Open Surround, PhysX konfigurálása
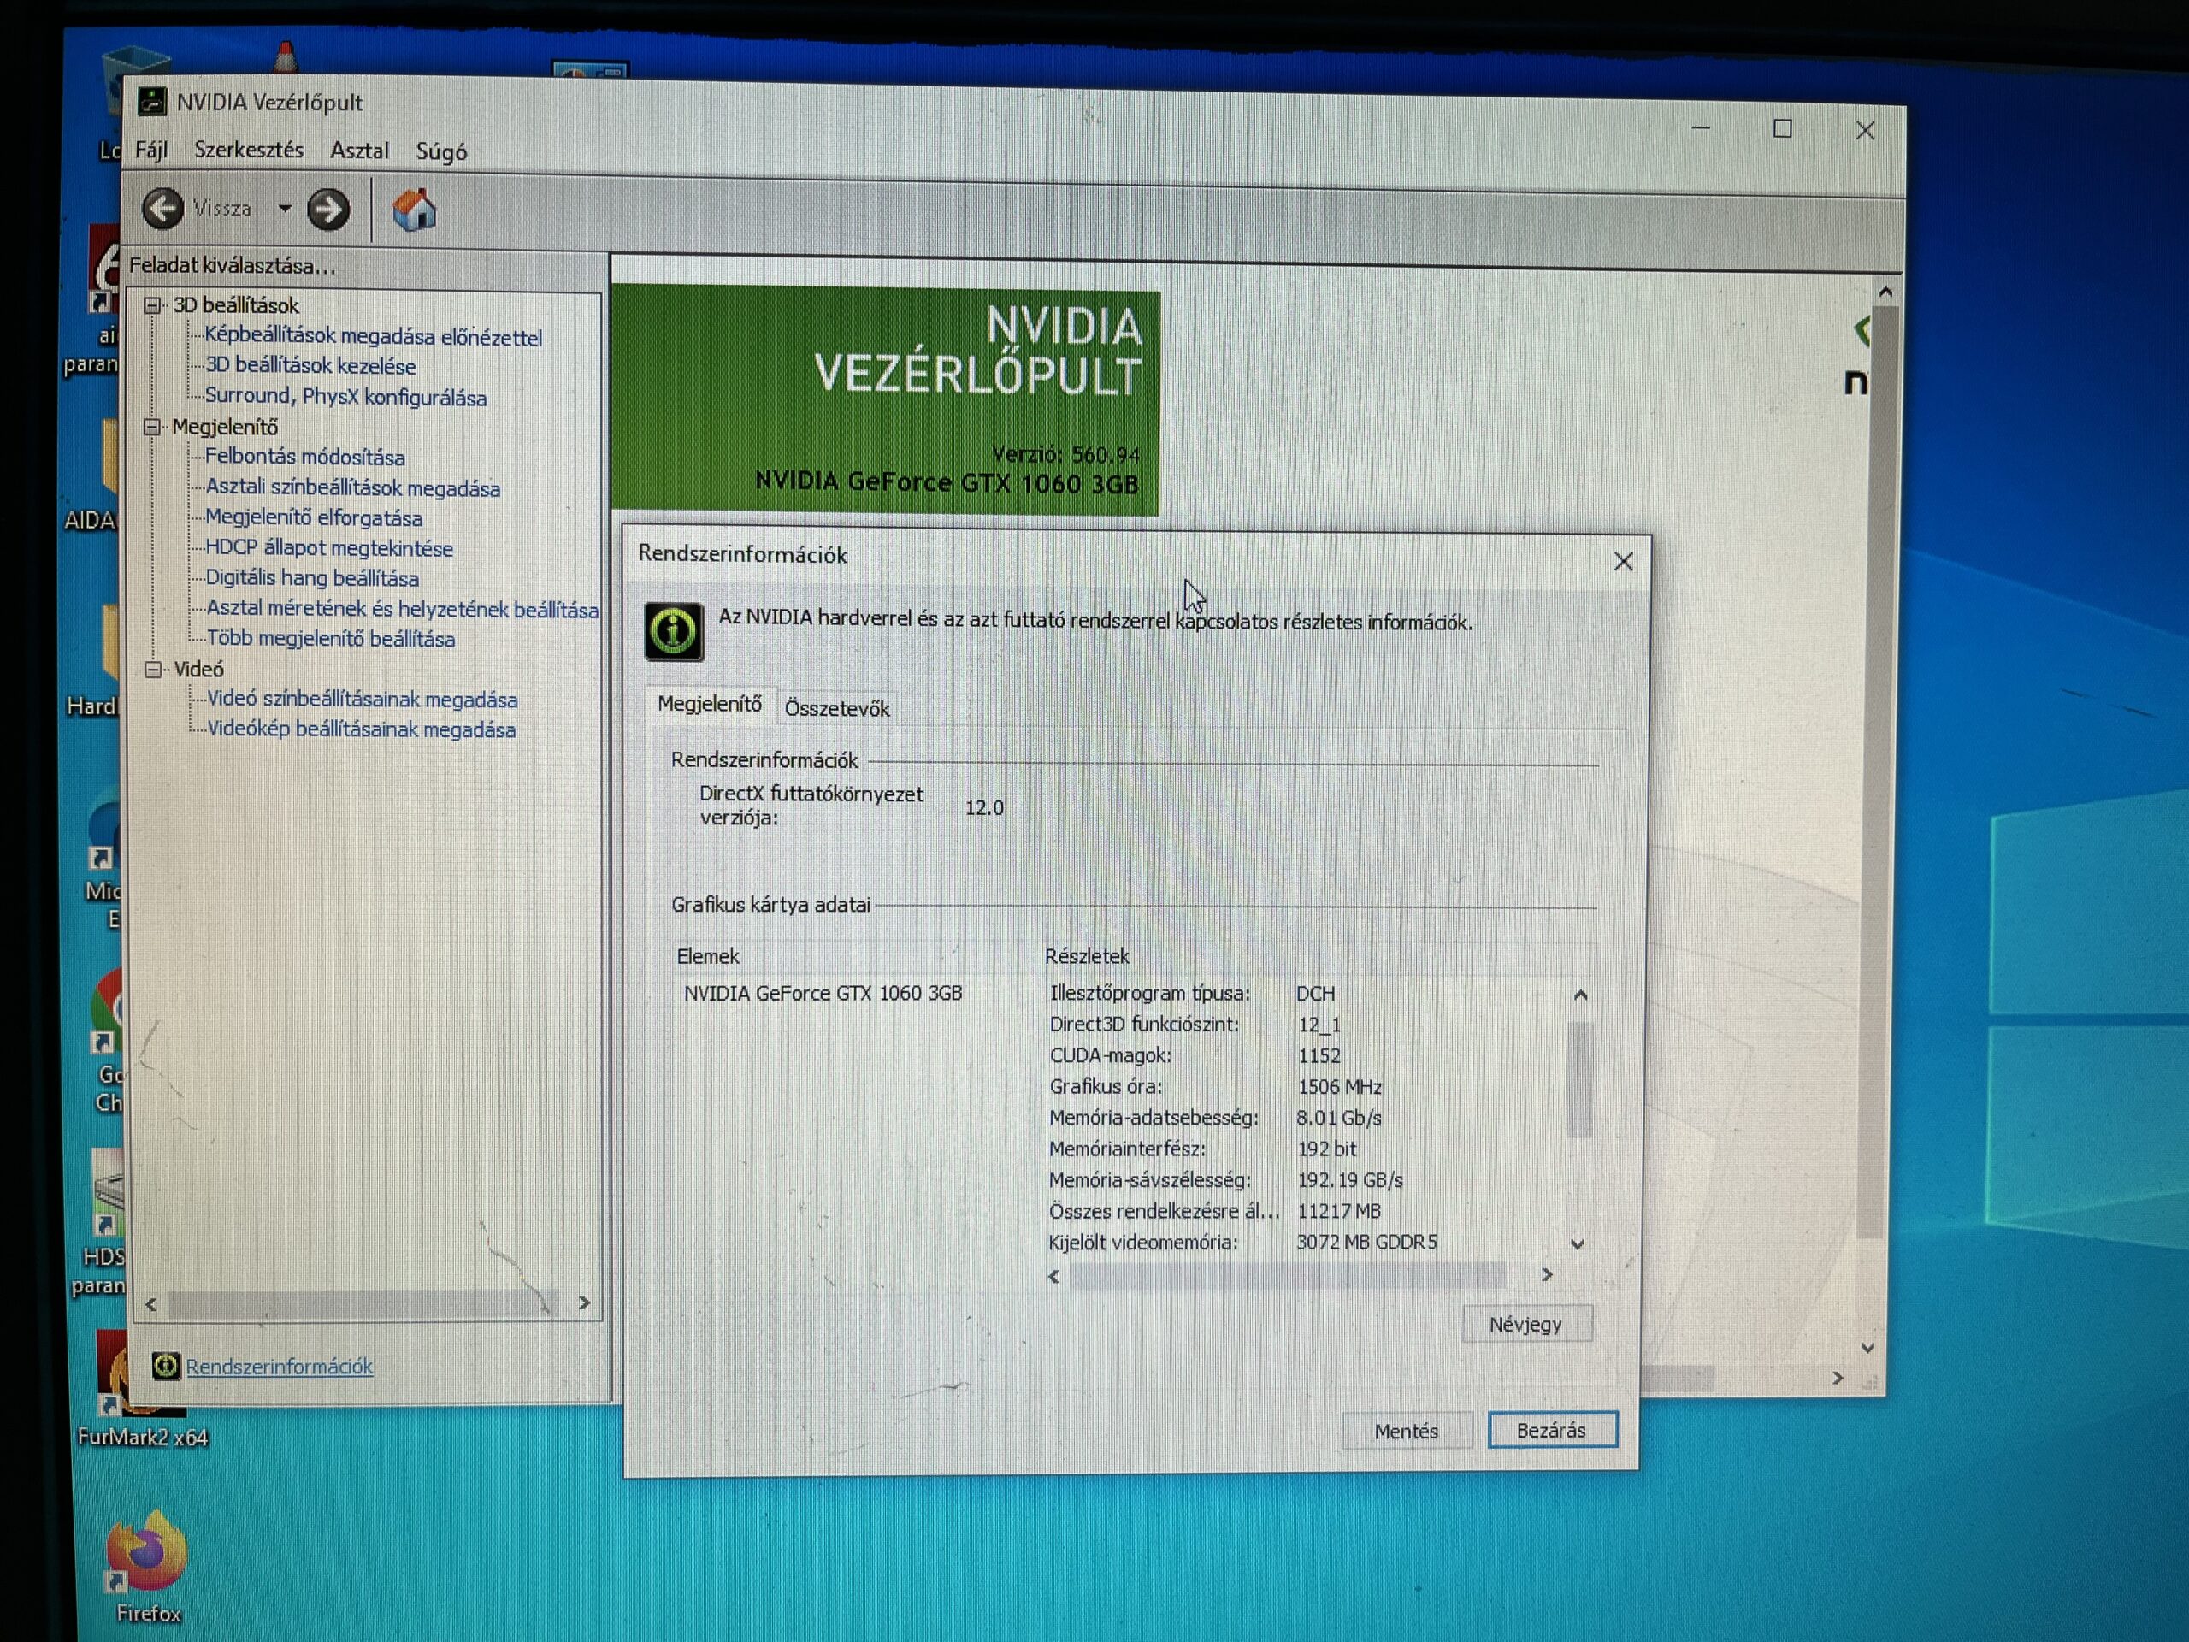The height and width of the screenshot is (1642, 2189). point(345,397)
